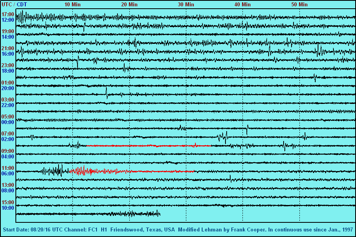
Task: Click the 01:00 UTC row label
Action: (x=8, y=83)
